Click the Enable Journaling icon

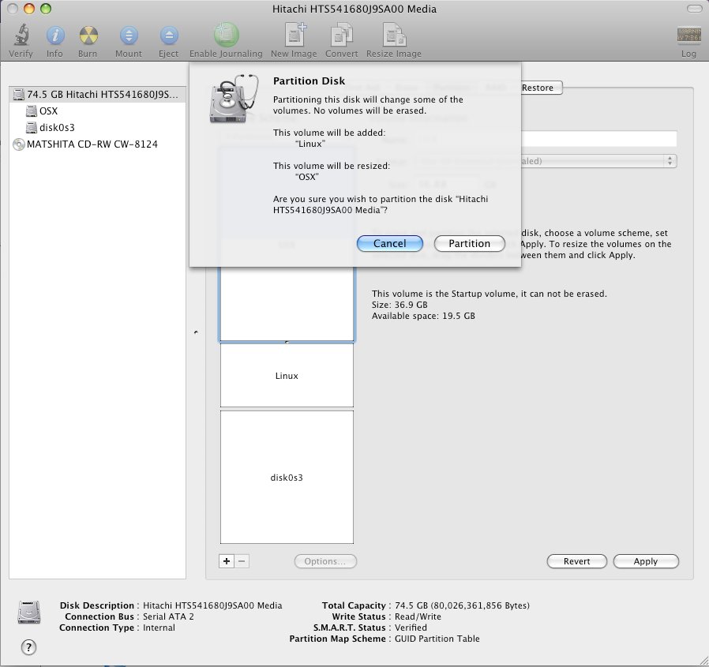coord(226,35)
